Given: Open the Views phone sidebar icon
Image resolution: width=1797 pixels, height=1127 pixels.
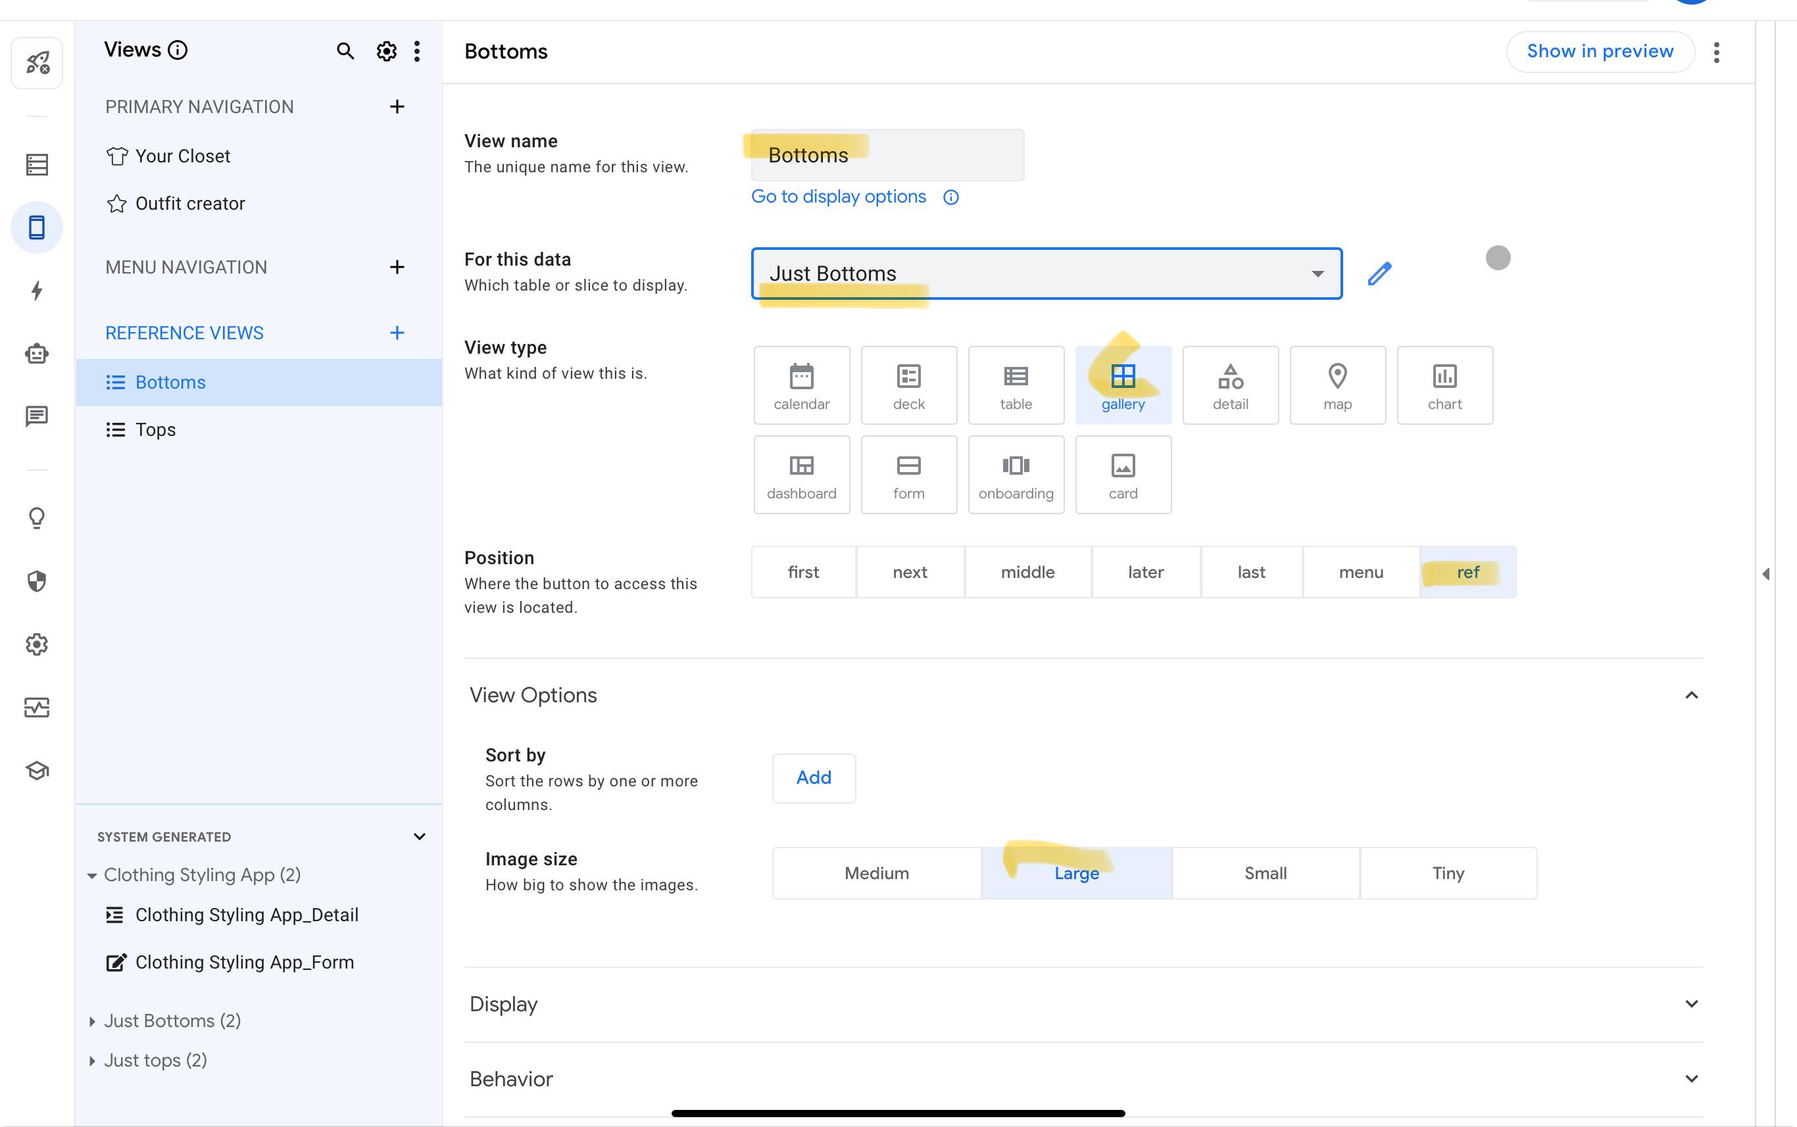Looking at the screenshot, I should pyautogui.click(x=37, y=228).
